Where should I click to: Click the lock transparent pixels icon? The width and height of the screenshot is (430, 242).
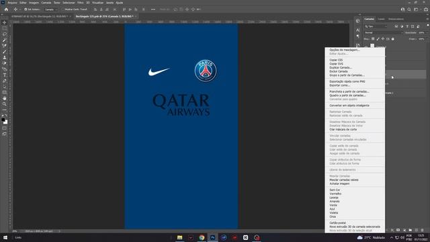[x=373, y=39]
